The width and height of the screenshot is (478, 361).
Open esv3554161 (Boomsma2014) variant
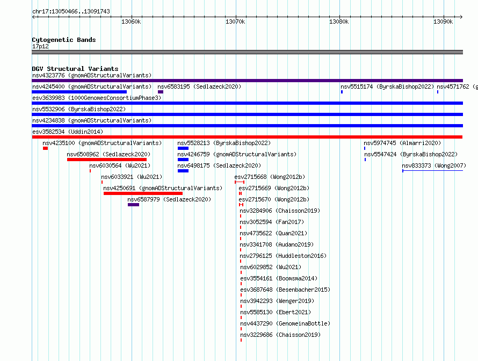click(x=279, y=278)
